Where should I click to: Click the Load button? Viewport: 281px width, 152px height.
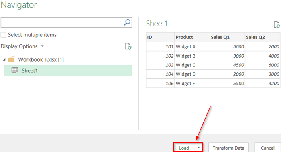click(x=184, y=148)
